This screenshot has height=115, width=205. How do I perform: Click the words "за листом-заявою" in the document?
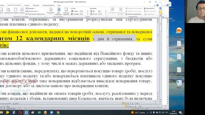[x=48, y=86]
